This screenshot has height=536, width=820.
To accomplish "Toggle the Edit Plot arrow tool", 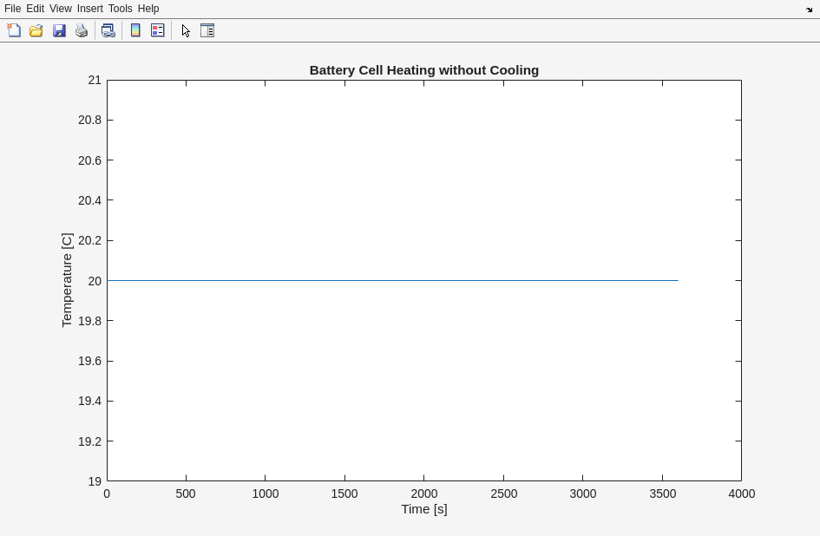I will pyautogui.click(x=186, y=30).
